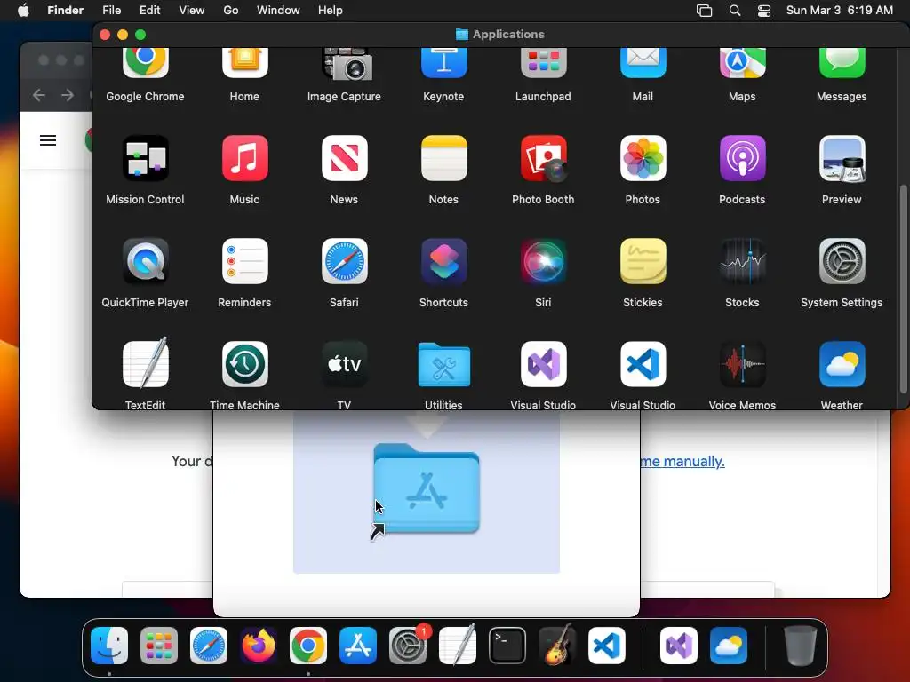910x682 pixels.
Task: Open the Apple menu
Action: tap(23, 11)
